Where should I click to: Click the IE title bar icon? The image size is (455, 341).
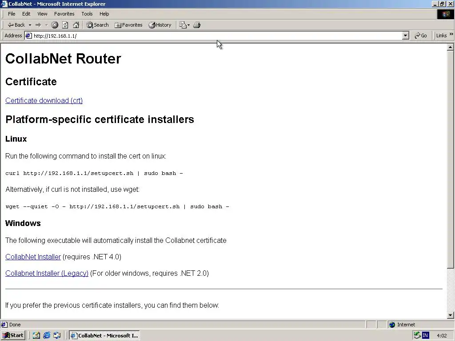[4, 4]
